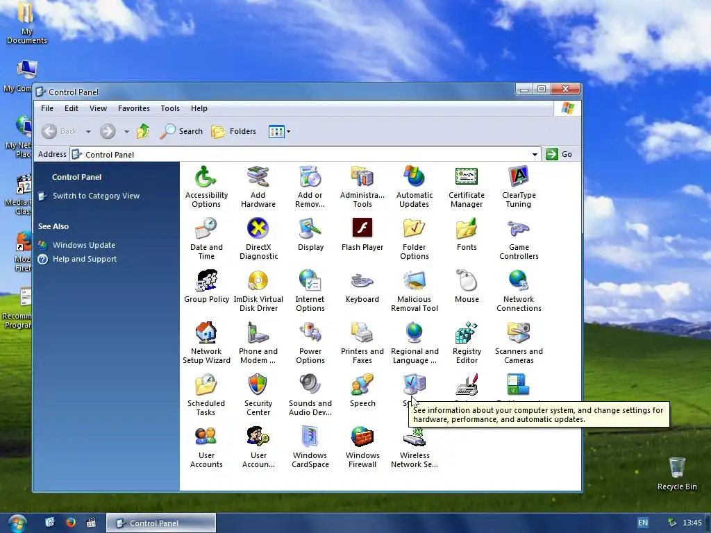Open Windows CardSpace icon
711x533 pixels.
click(310, 447)
